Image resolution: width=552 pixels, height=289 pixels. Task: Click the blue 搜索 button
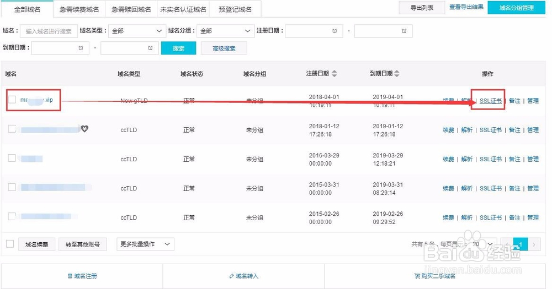[x=178, y=48]
